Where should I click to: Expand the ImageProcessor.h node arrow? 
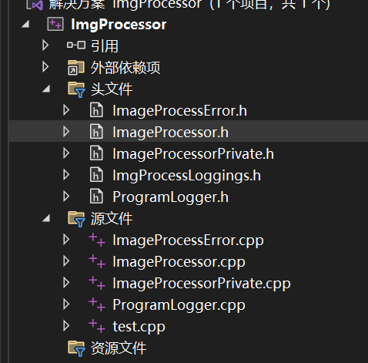(66, 132)
